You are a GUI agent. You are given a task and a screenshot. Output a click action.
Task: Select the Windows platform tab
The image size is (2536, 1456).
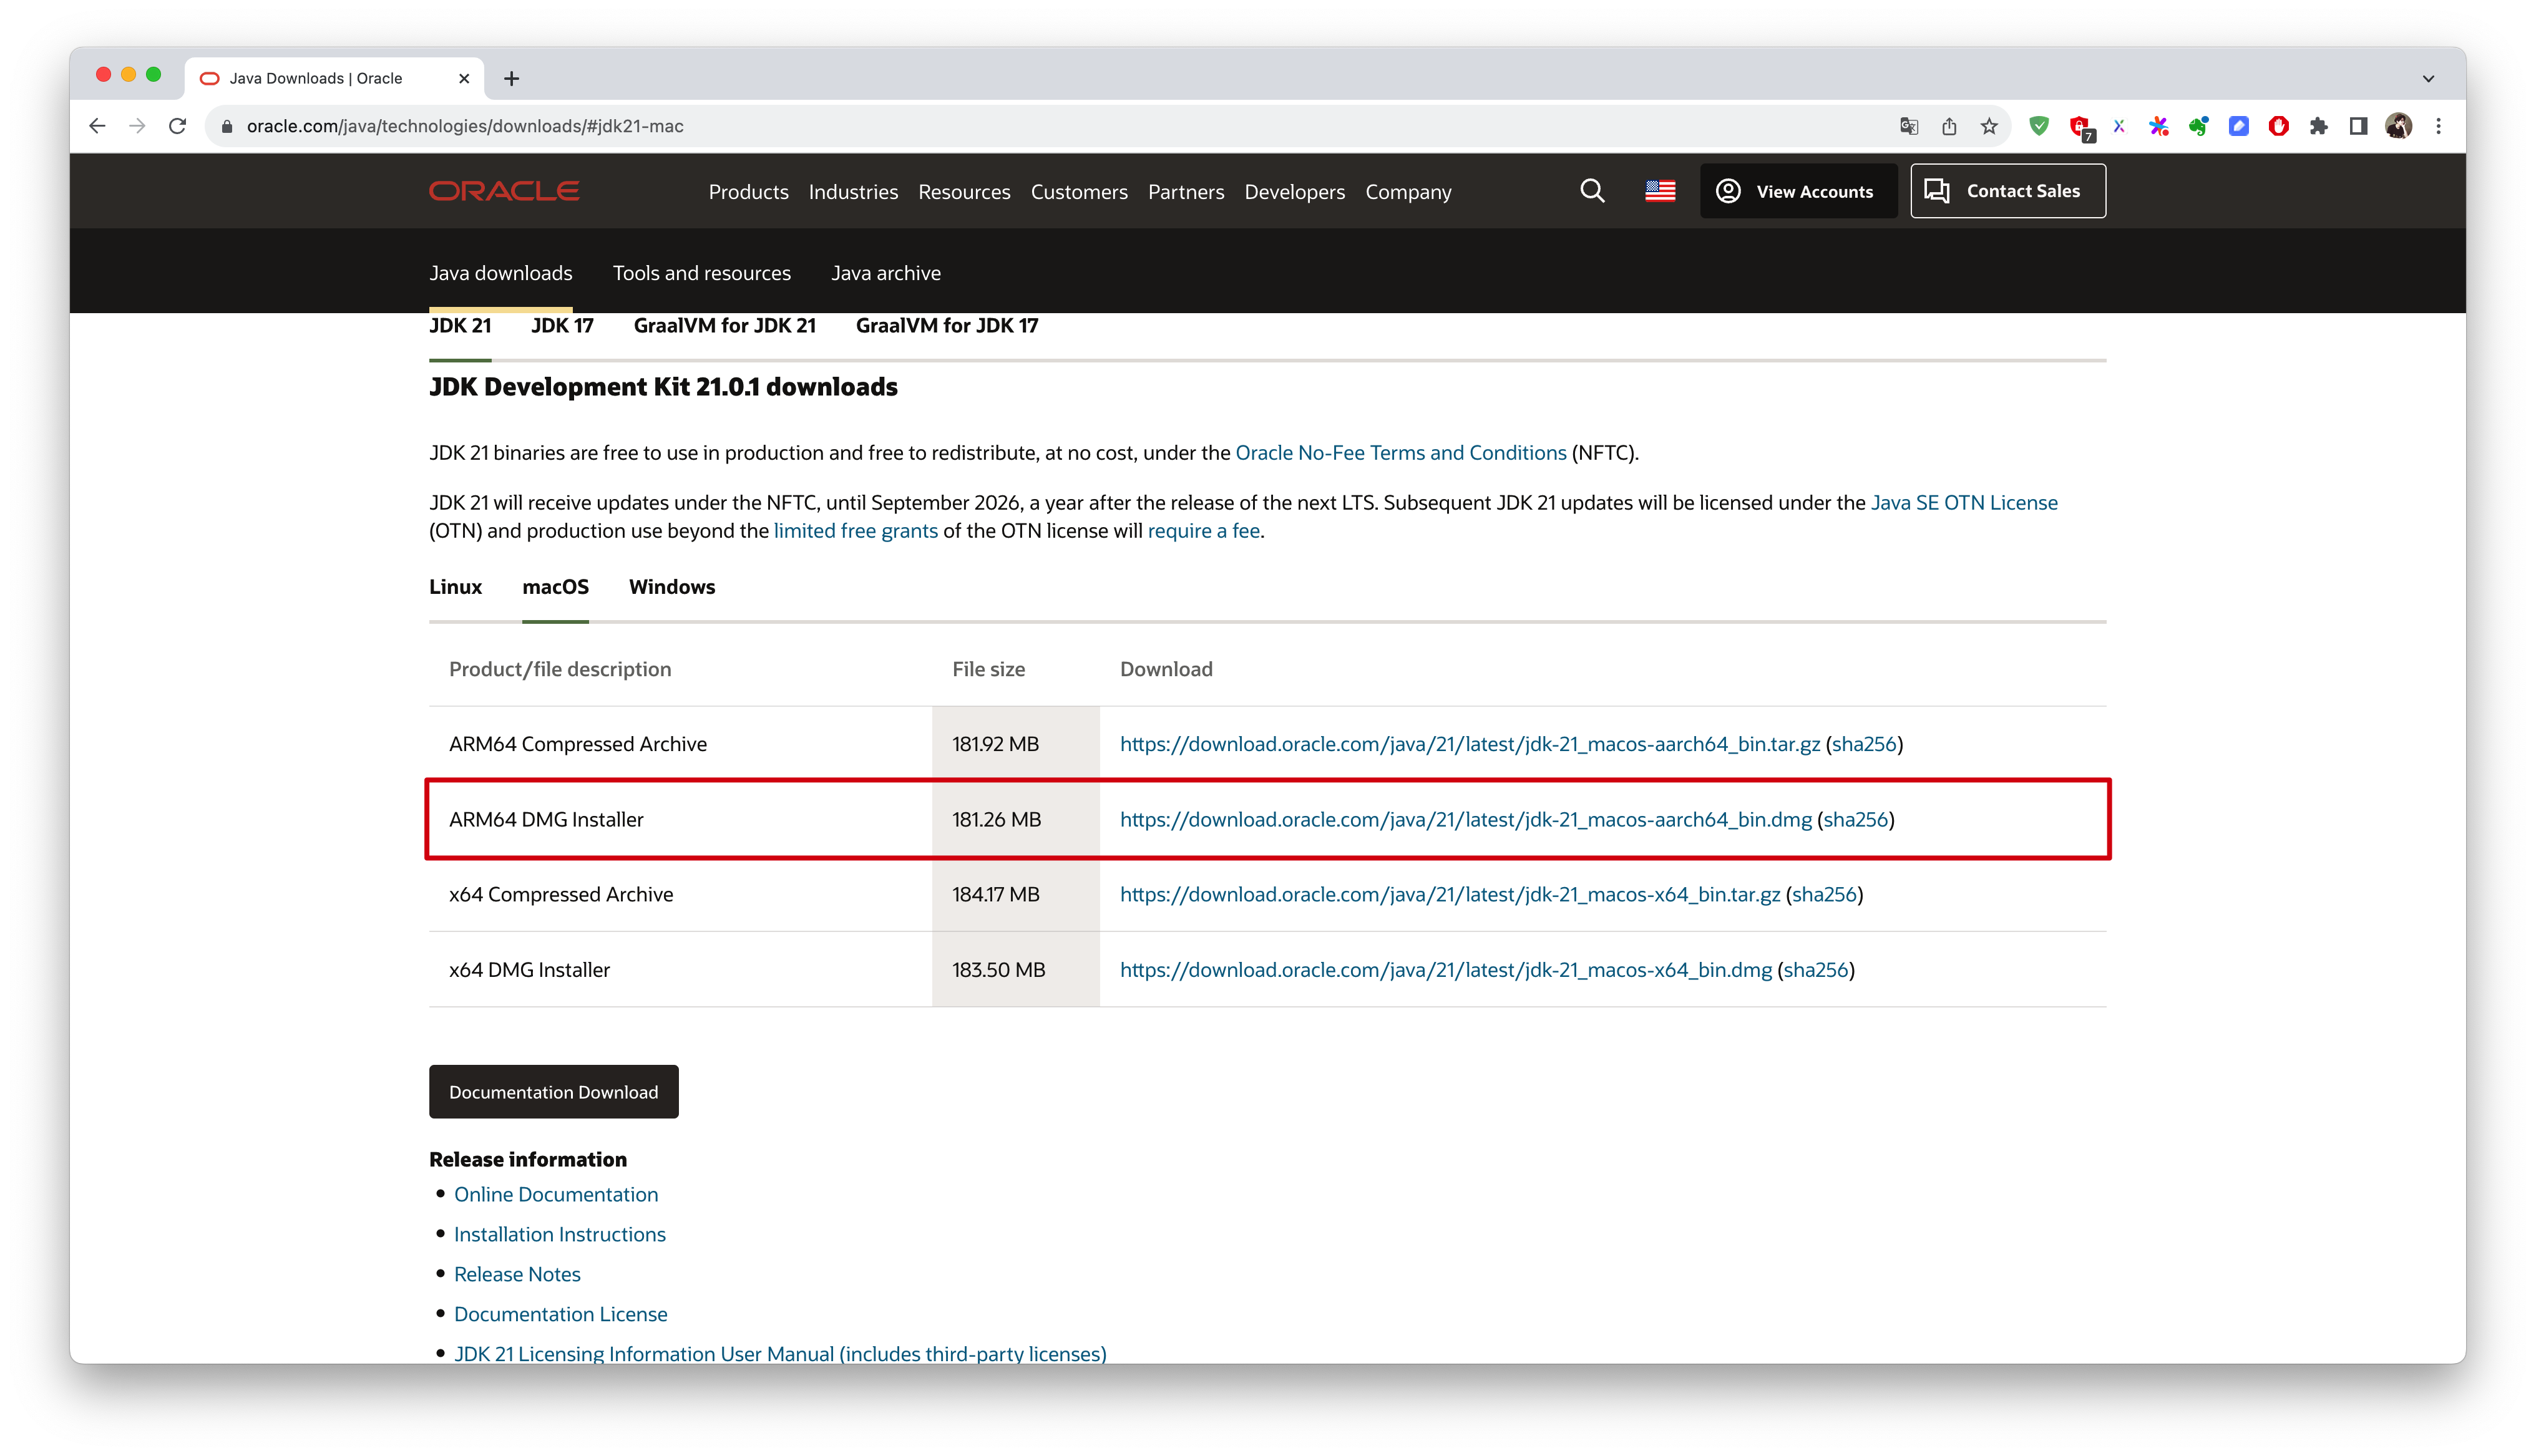pos(672,587)
